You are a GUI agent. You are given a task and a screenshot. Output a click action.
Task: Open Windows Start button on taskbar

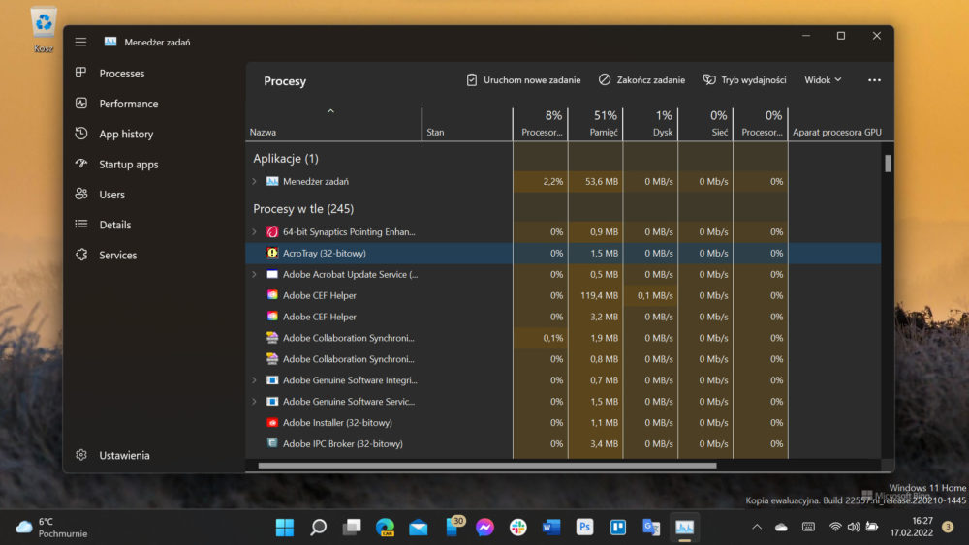[x=285, y=528]
